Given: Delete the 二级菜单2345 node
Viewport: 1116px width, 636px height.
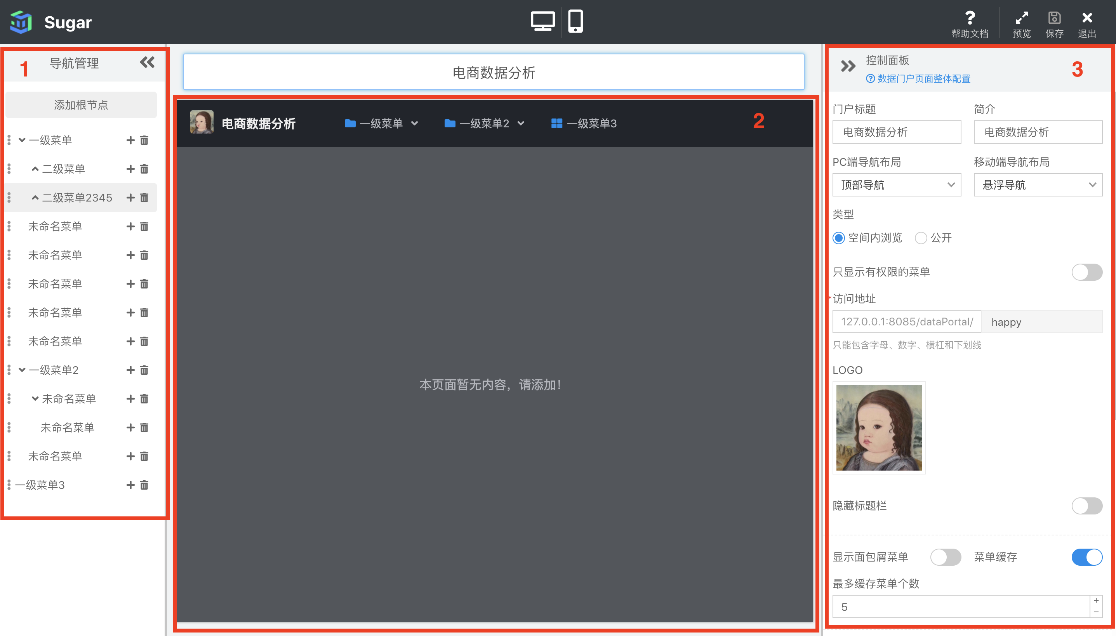Looking at the screenshot, I should tap(144, 198).
